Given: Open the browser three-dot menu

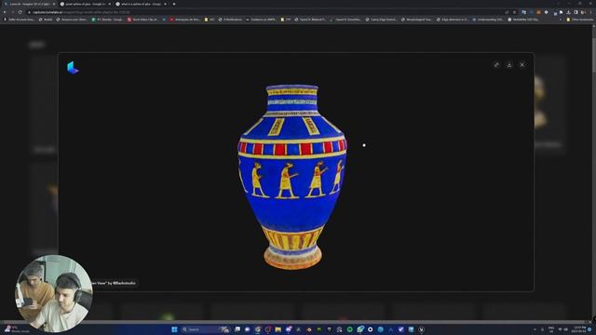Looking at the screenshot, I should [x=590, y=12].
